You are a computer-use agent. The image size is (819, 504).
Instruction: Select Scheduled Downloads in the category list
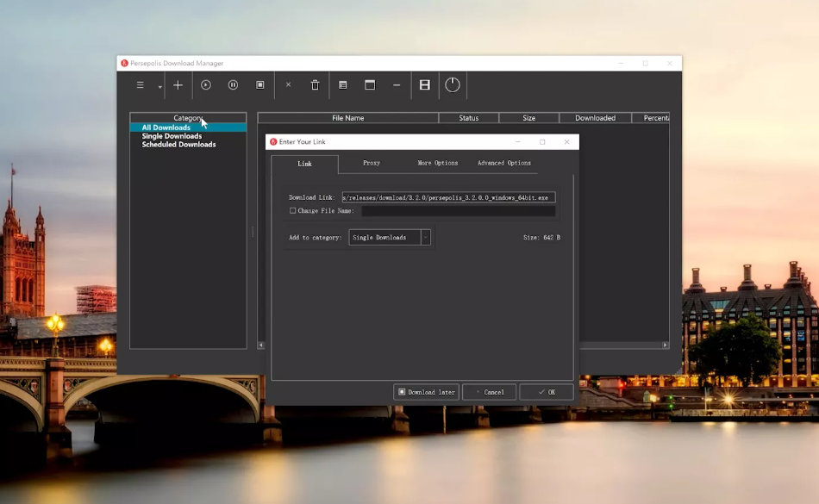(x=178, y=145)
